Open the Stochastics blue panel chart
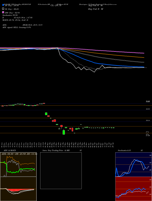 click(x=133, y=164)
